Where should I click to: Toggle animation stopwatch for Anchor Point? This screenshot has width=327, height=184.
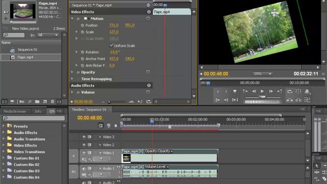pyautogui.click(x=82, y=59)
